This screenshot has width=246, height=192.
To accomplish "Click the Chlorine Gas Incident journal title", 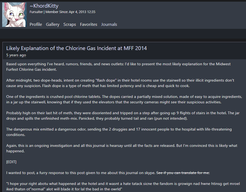I will coord(76,48).
